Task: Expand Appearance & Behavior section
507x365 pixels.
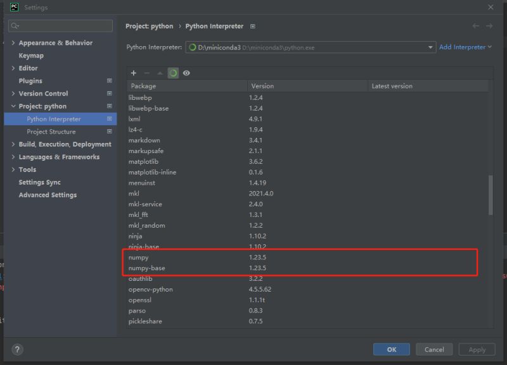Action: tap(13, 42)
